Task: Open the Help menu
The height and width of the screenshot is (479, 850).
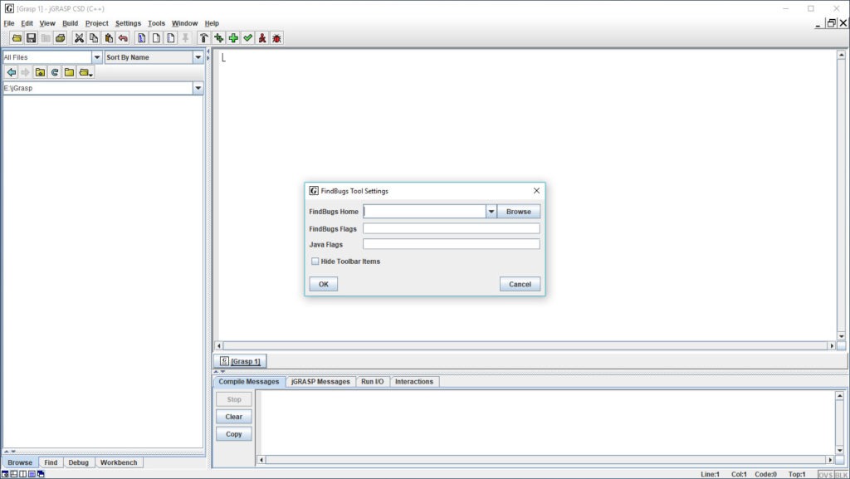Action: tap(212, 23)
